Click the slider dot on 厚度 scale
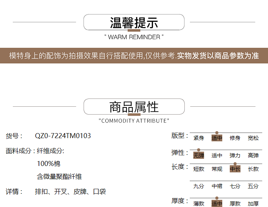The width and height of the screenshot is (268, 207). (x=217, y=198)
